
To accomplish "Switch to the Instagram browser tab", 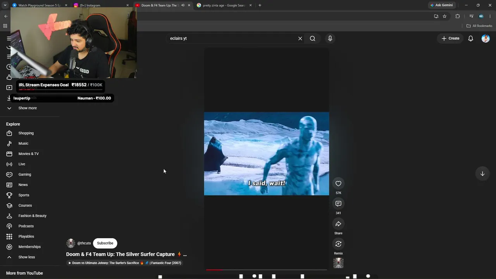I will [x=102, y=5].
